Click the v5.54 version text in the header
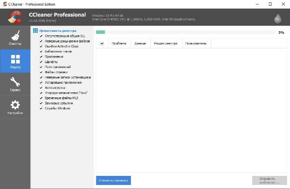The height and width of the screenshot is (189, 290). [x=42, y=21]
